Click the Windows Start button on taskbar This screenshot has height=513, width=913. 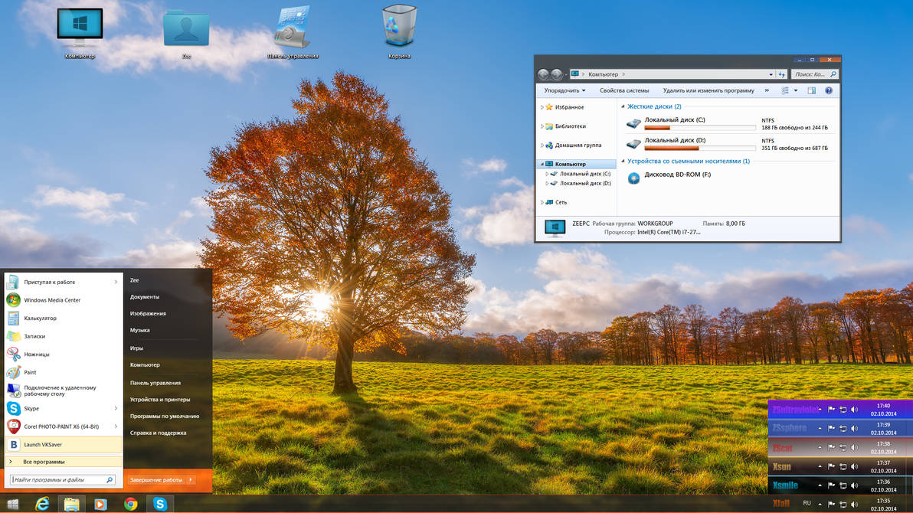[12, 504]
